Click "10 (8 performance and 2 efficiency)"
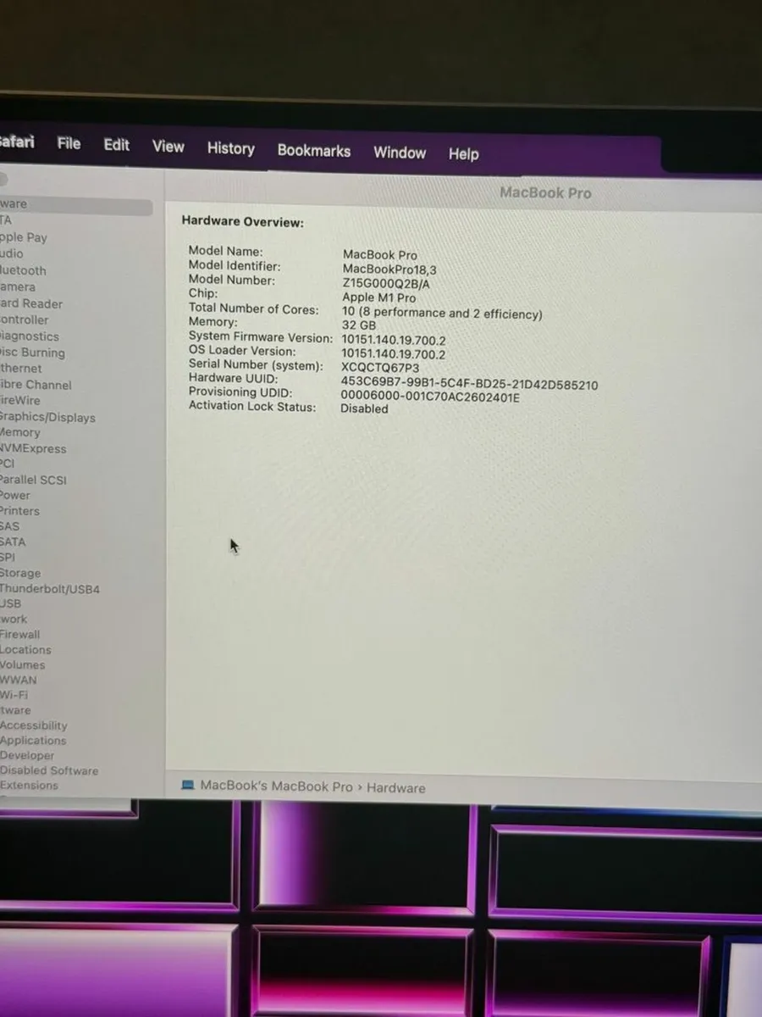 (442, 314)
